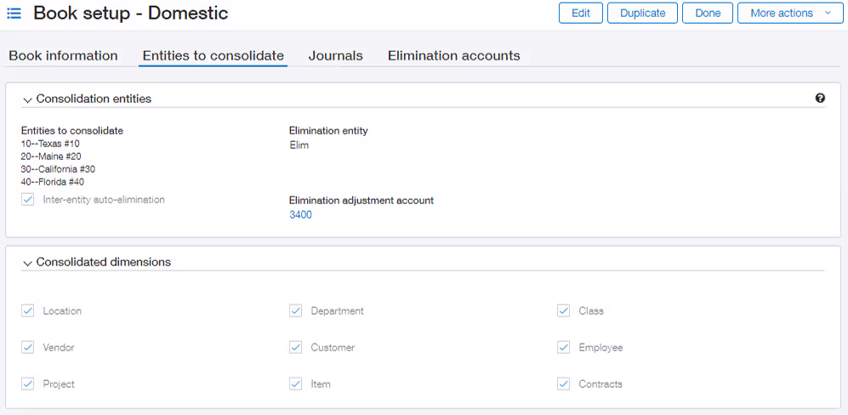The height and width of the screenshot is (415, 848).
Task: Click the Edit button
Action: pyautogui.click(x=581, y=13)
